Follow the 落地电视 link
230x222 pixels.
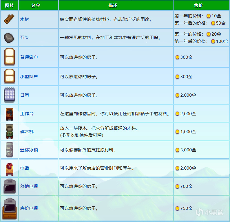(29, 186)
